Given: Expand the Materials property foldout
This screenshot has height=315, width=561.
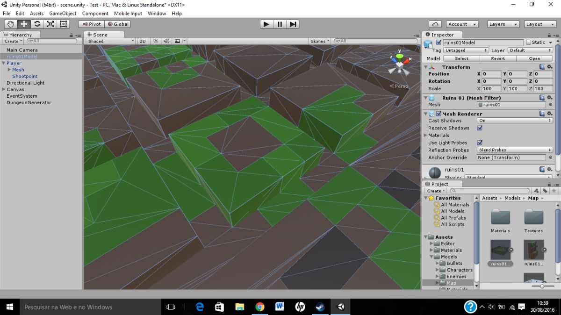Looking at the screenshot, I should [425, 136].
